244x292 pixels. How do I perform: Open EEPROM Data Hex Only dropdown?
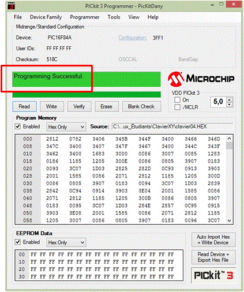(x=66, y=242)
